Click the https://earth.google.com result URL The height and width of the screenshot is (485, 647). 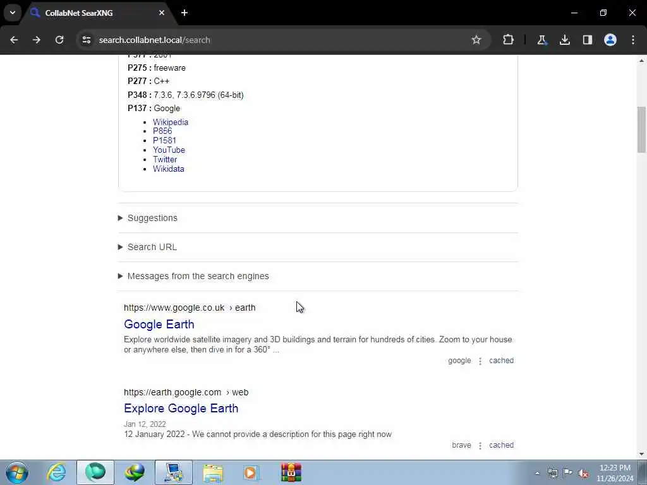[x=186, y=392]
